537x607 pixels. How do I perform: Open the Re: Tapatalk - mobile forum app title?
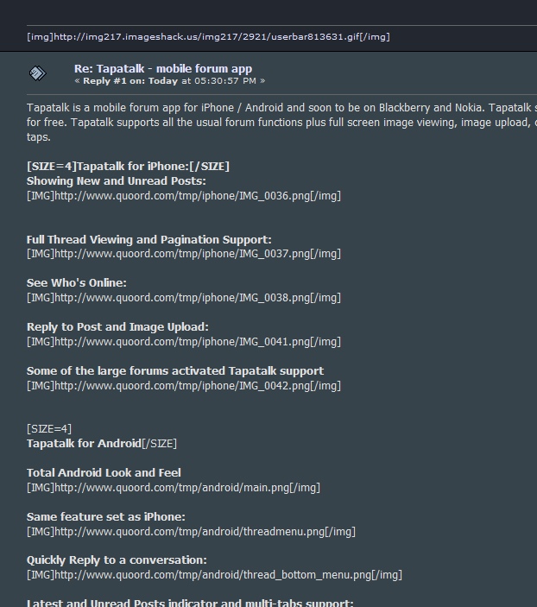pyautogui.click(x=163, y=68)
